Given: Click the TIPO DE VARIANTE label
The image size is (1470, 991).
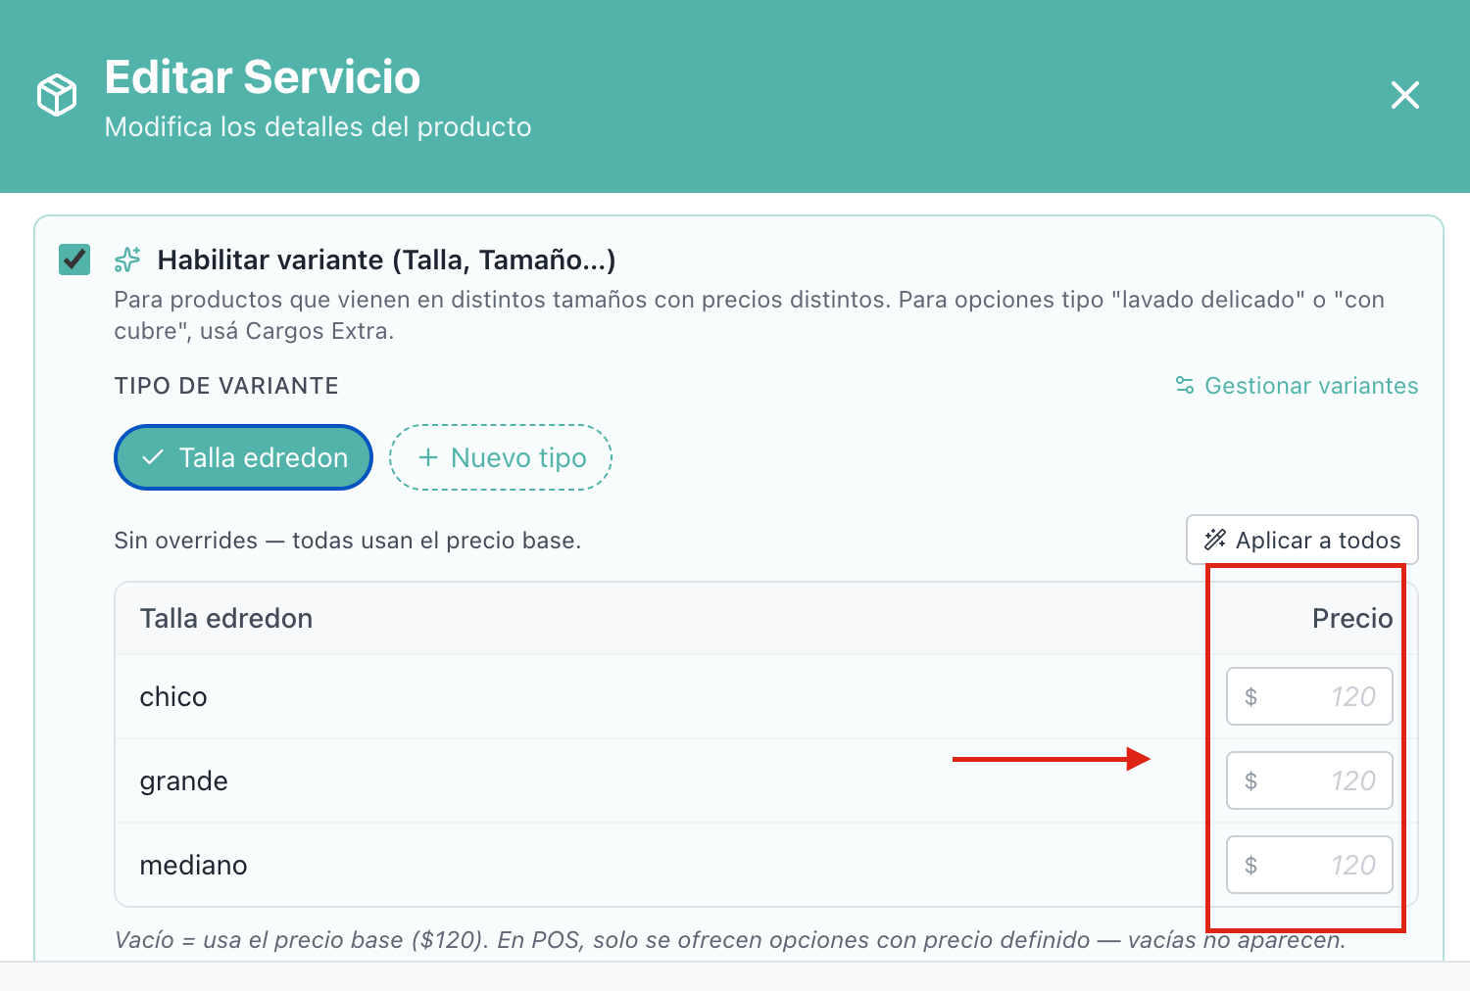Looking at the screenshot, I should coord(226,386).
